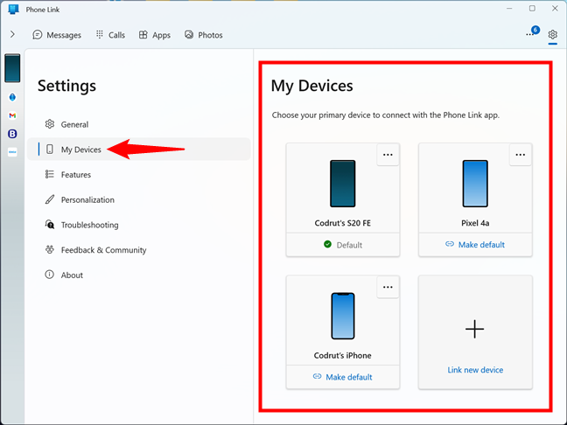Viewport: 567px width, 425px height.
Task: Click the Codrut's S20 FE device name
Action: coord(343,223)
